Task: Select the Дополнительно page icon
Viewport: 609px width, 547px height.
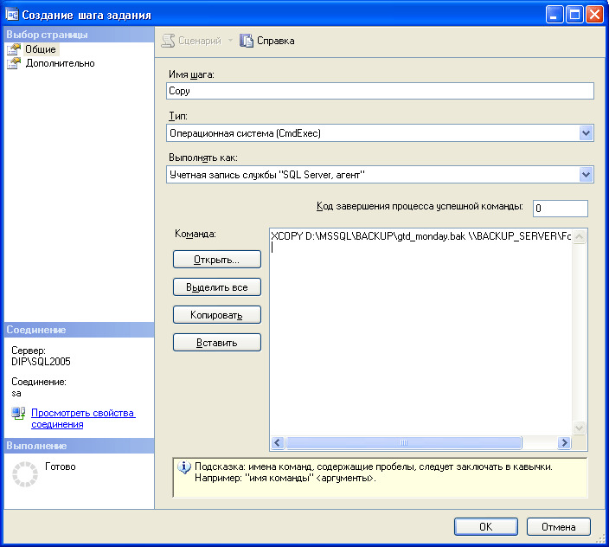Action: tap(13, 63)
